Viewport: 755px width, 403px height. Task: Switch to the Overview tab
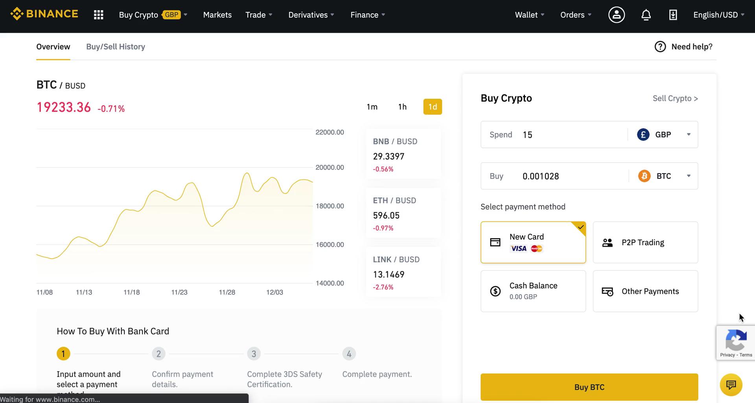click(53, 46)
